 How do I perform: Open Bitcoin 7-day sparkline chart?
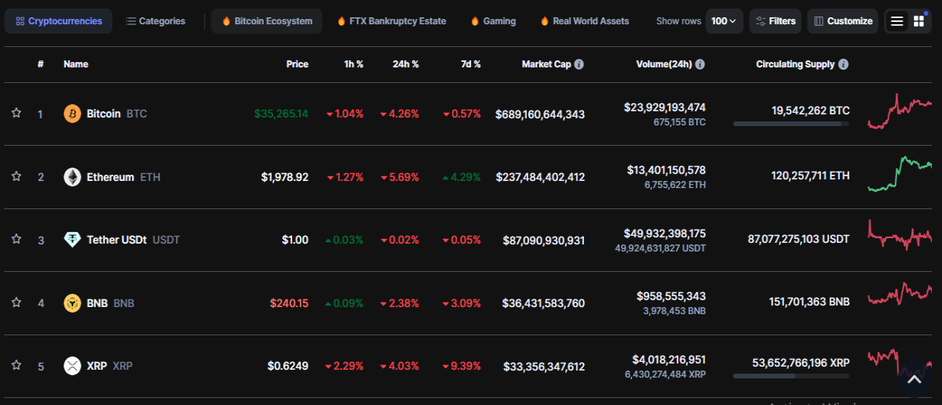point(900,111)
